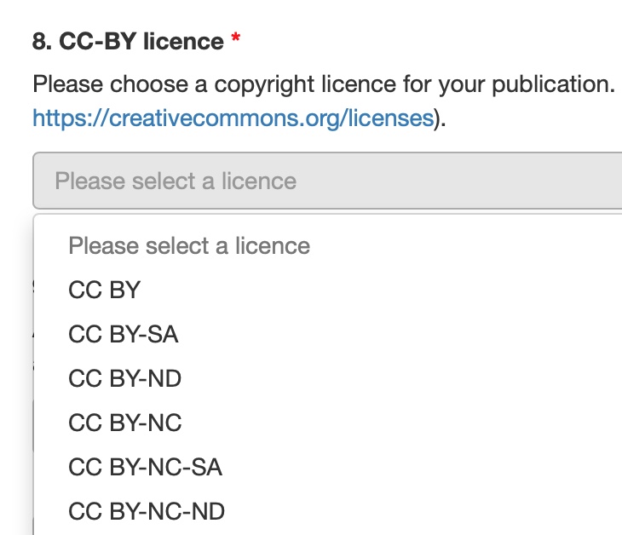The height and width of the screenshot is (535, 622).
Task: Click the placeholder option in the open list
Action: pyautogui.click(x=189, y=246)
